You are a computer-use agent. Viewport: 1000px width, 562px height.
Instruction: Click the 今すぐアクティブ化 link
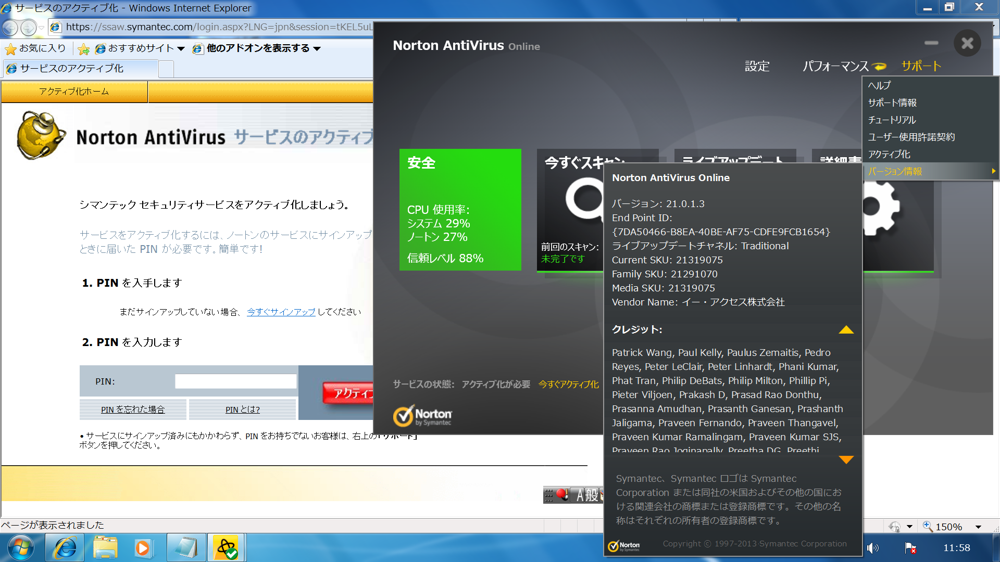tap(568, 384)
